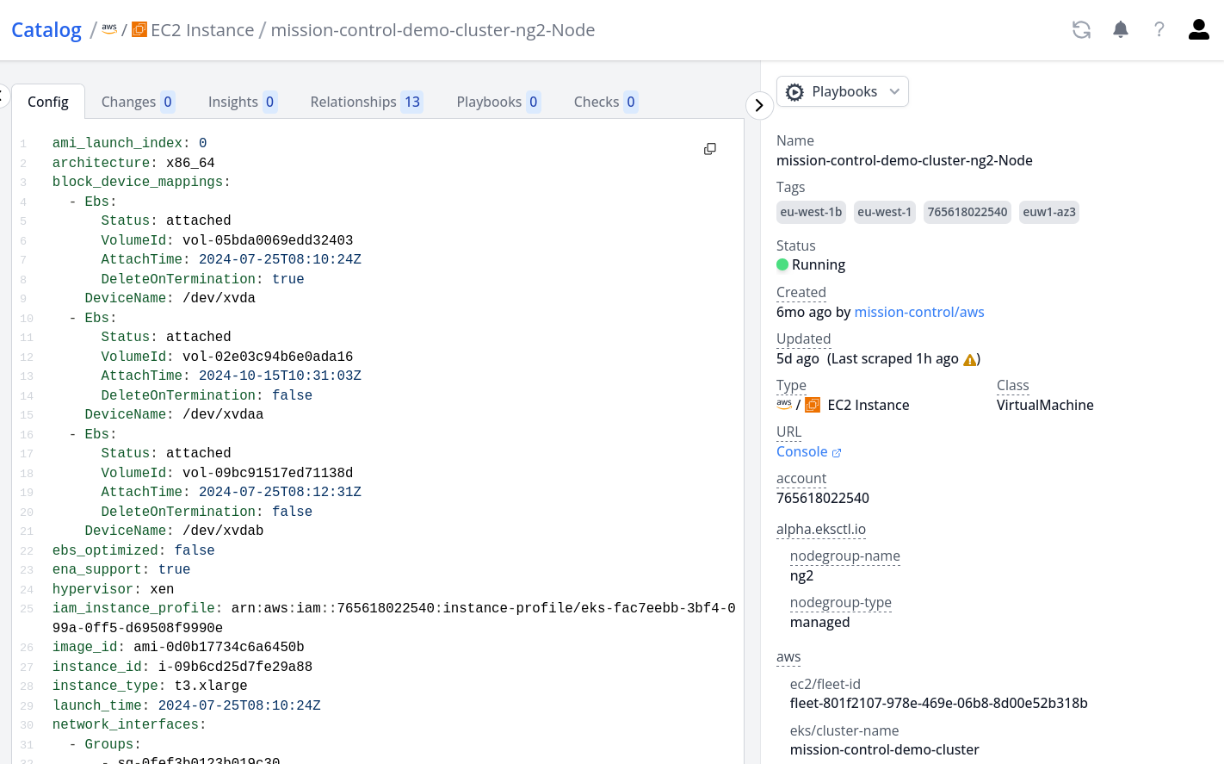The height and width of the screenshot is (764, 1224).
Task: Click the EC2 Instance icon in breadcrumb
Action: (139, 30)
